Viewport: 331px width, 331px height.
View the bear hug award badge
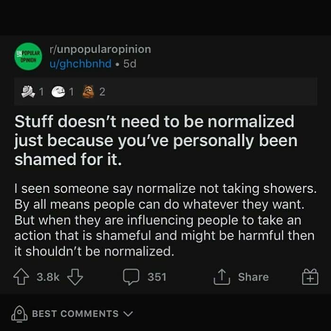click(88, 91)
